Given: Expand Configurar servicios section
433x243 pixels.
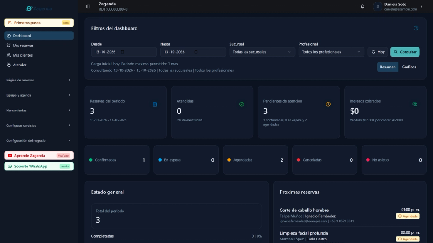Looking at the screenshot, I should coord(39,125).
